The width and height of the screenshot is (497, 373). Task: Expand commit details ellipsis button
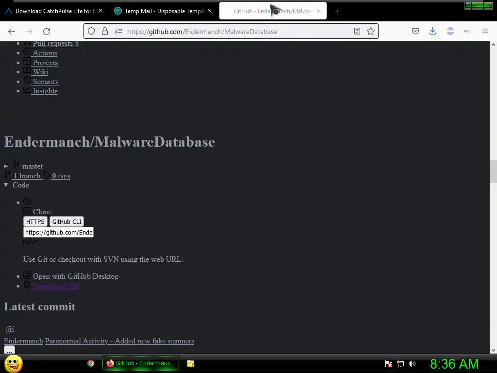10,350
